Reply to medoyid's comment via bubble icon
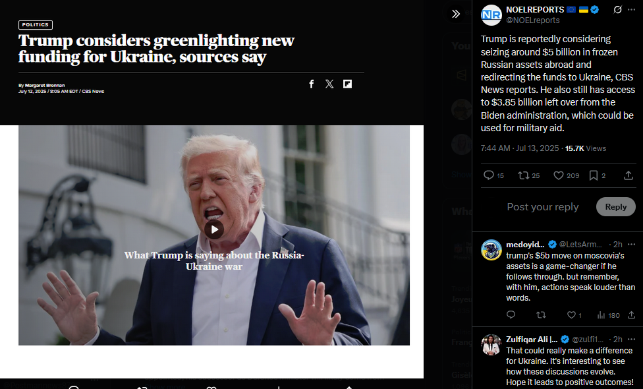Screen dimensions: 643x389 511,315
